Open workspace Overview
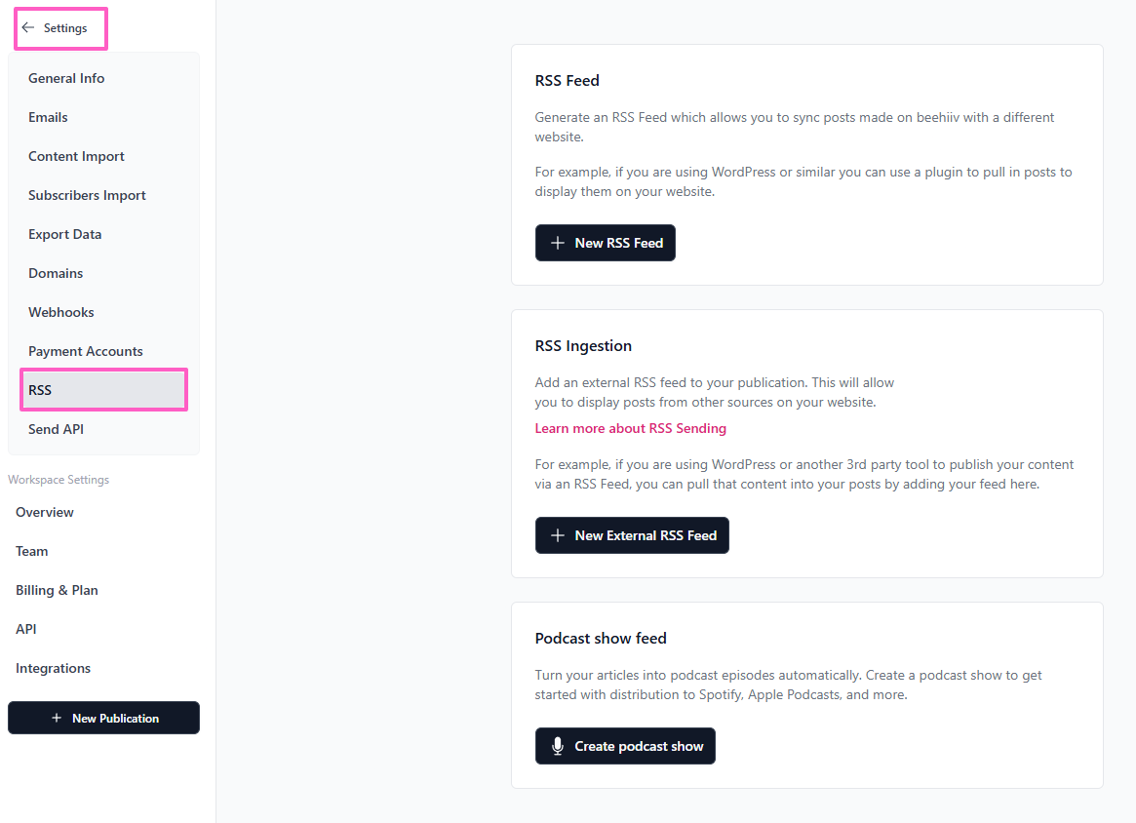Viewport: 1136px width, 823px height. click(x=45, y=512)
